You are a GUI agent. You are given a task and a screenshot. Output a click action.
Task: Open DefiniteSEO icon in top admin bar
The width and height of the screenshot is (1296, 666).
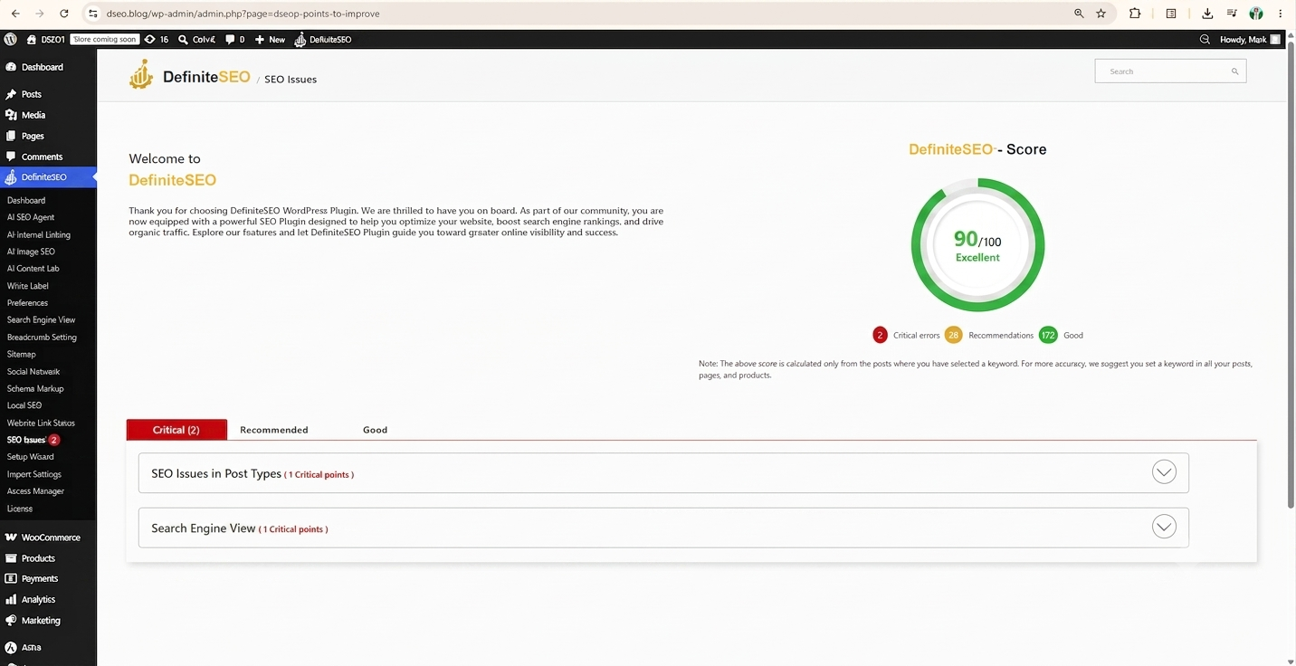pos(300,40)
